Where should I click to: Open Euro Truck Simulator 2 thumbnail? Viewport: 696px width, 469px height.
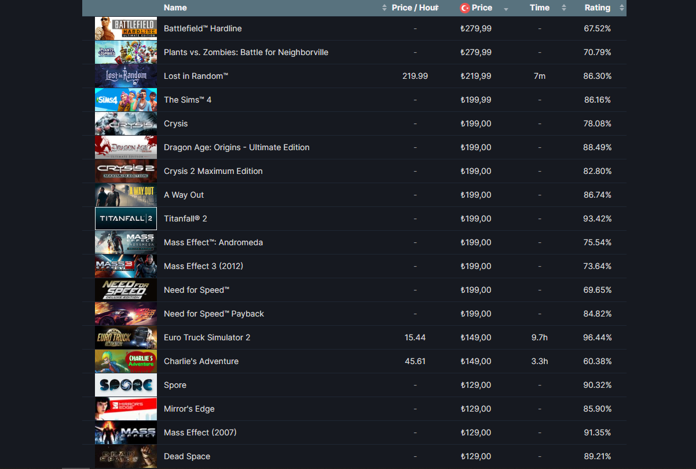point(126,337)
